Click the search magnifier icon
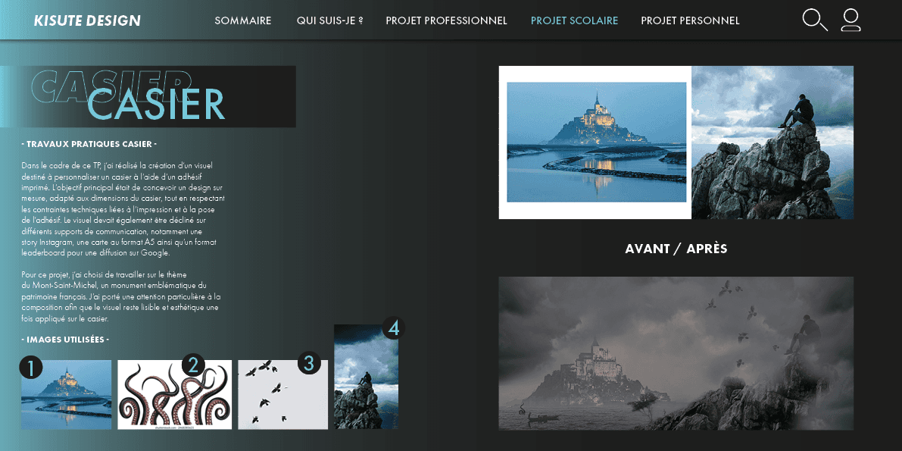The width and height of the screenshot is (902, 451). pyautogui.click(x=815, y=20)
